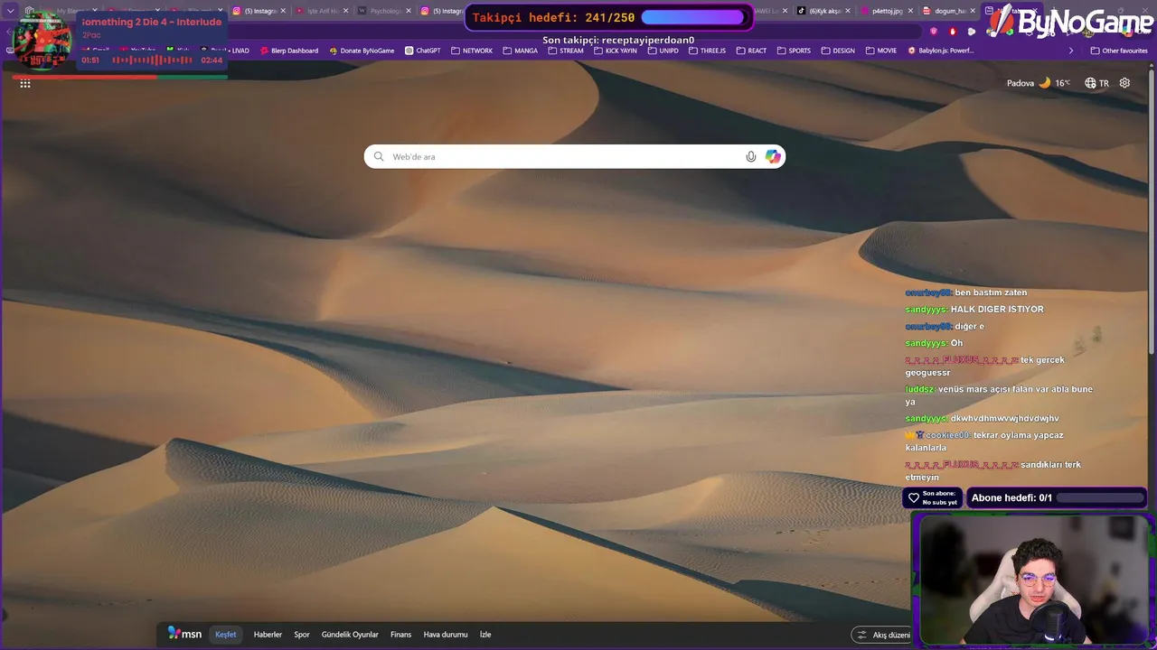Image resolution: width=1157 pixels, height=650 pixels.
Task: Expand the NETWORK bookmark folder
Action: click(x=472, y=51)
